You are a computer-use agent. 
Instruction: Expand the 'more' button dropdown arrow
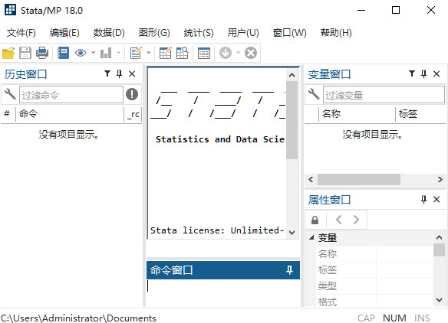pyautogui.click(x=238, y=53)
